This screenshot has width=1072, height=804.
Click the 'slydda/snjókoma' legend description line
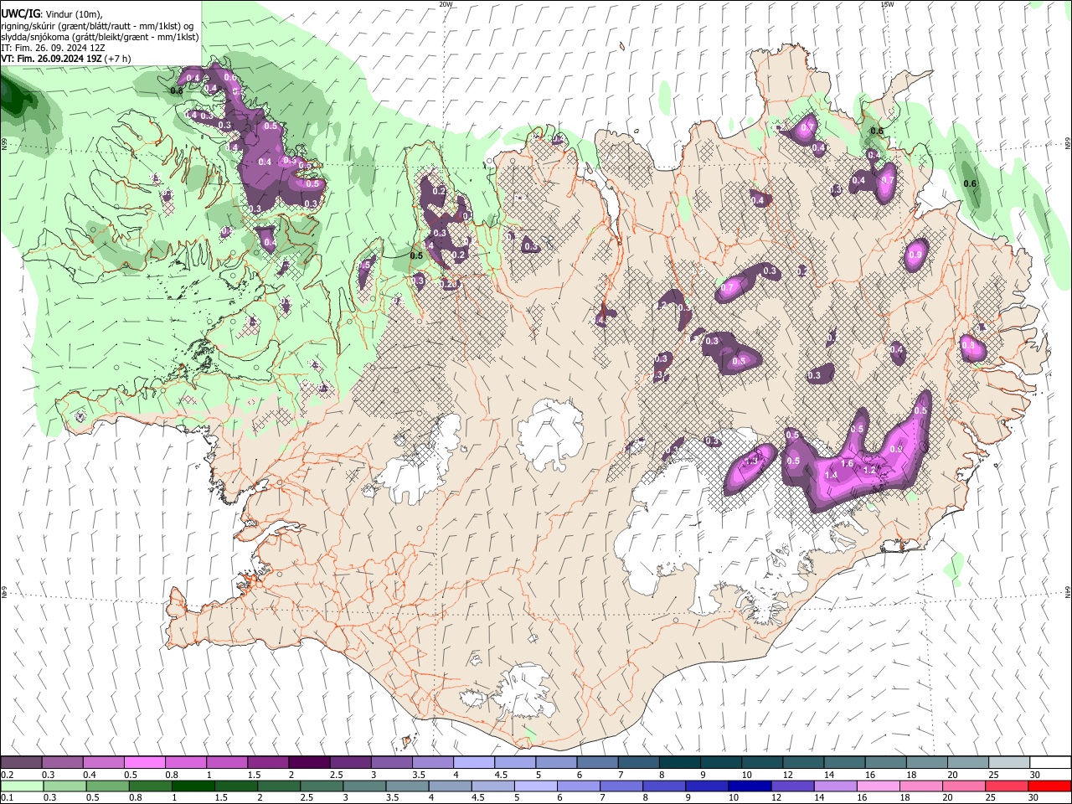(x=100, y=37)
